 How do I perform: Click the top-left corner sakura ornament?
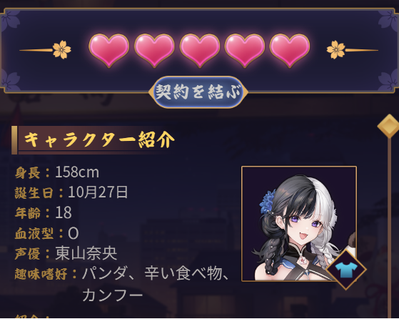10,18
